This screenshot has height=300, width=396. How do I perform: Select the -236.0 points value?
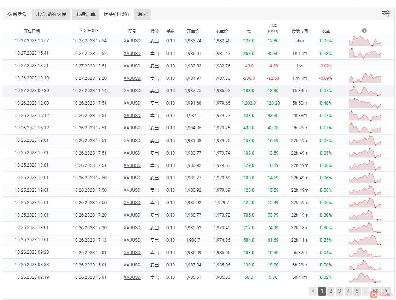click(249, 78)
